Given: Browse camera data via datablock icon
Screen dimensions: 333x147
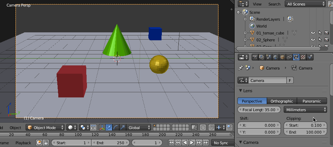Looking at the screenshot, I should coord(243,80).
